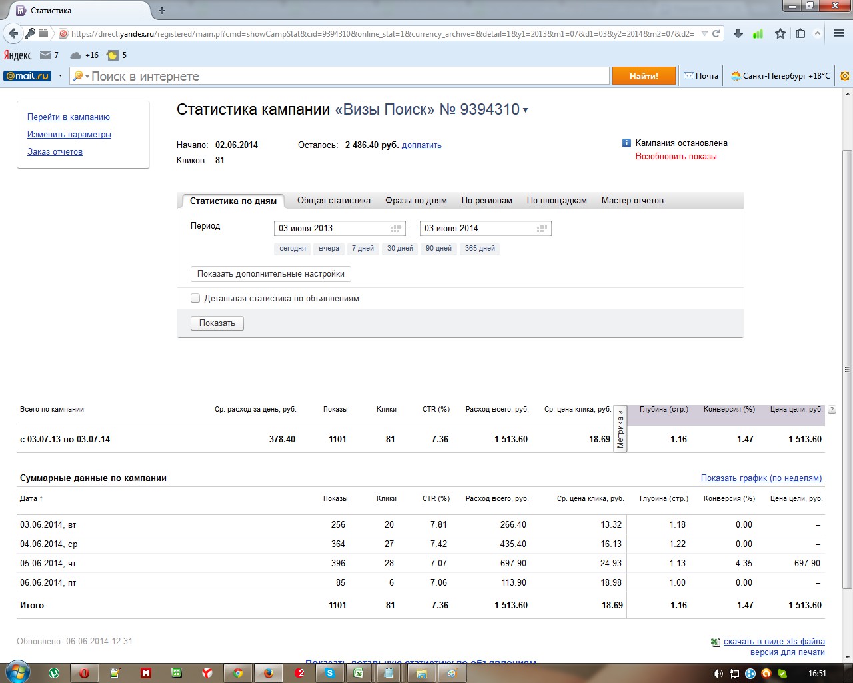Expand the campaign name dropdown arrow
This screenshot has width=853, height=683.
click(526, 111)
